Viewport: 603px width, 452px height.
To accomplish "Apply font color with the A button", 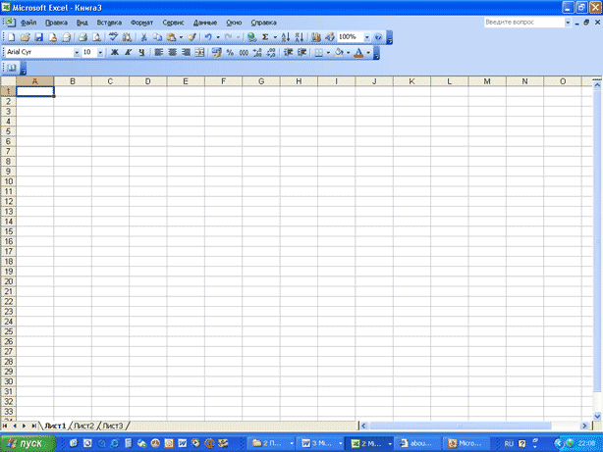I will pyautogui.click(x=358, y=52).
